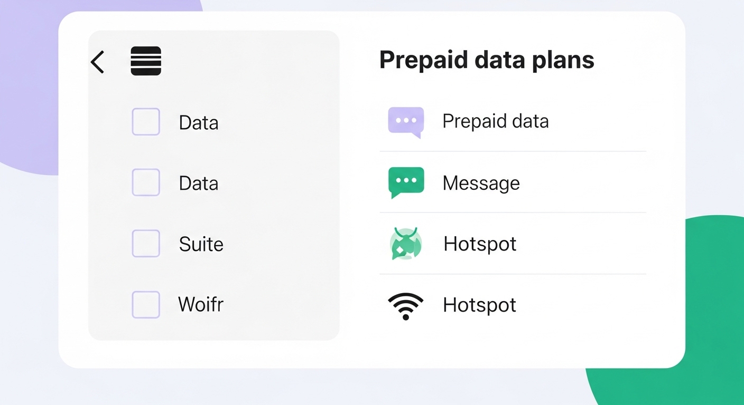
Task: Check the Data checkbox just above Suite
Action: pyautogui.click(x=146, y=182)
